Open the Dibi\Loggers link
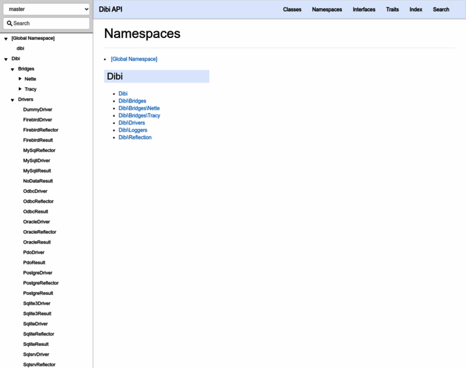The height and width of the screenshot is (368, 466). (x=133, y=130)
